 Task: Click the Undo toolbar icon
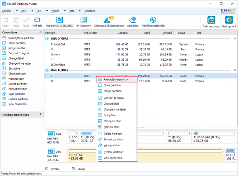[6, 22]
